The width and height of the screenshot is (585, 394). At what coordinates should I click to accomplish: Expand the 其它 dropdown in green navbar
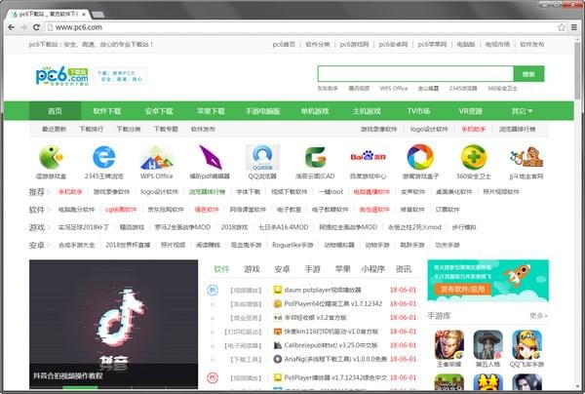[522, 111]
